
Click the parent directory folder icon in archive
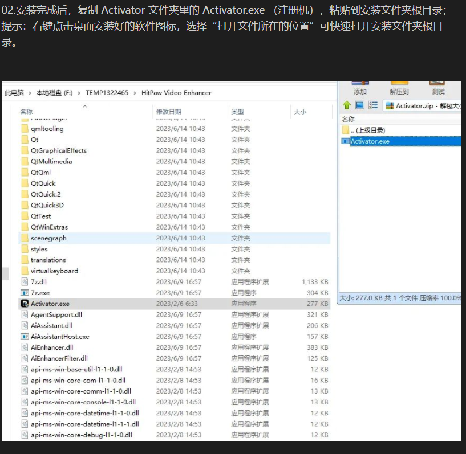coord(346,130)
